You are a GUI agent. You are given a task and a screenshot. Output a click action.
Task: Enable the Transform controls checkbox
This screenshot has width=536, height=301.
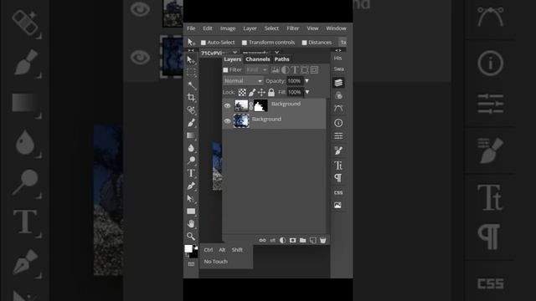(245, 43)
